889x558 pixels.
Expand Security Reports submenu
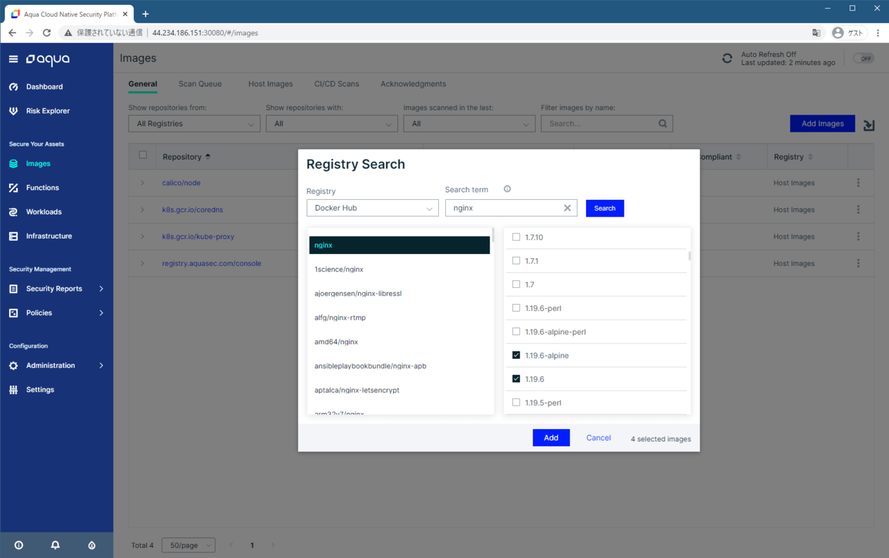pos(101,289)
